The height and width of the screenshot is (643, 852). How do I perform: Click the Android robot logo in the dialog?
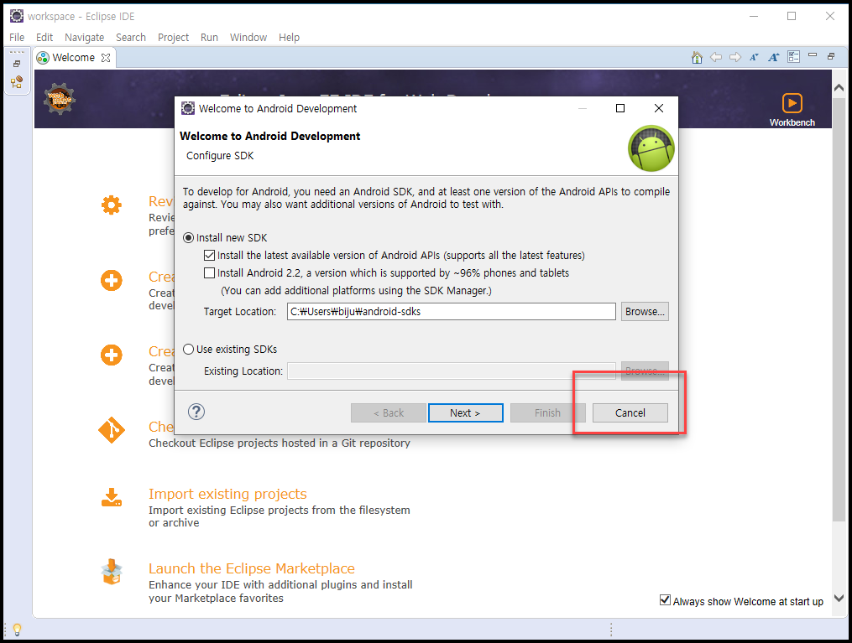coord(651,148)
